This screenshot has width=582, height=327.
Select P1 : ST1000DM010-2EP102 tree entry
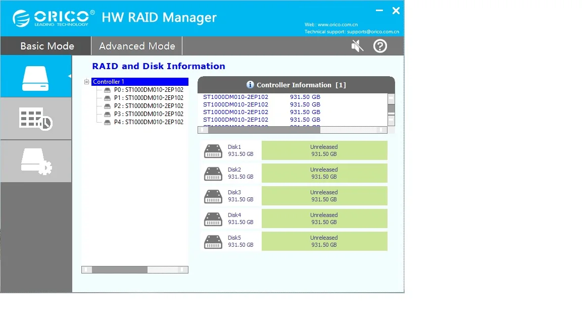pyautogui.click(x=149, y=98)
